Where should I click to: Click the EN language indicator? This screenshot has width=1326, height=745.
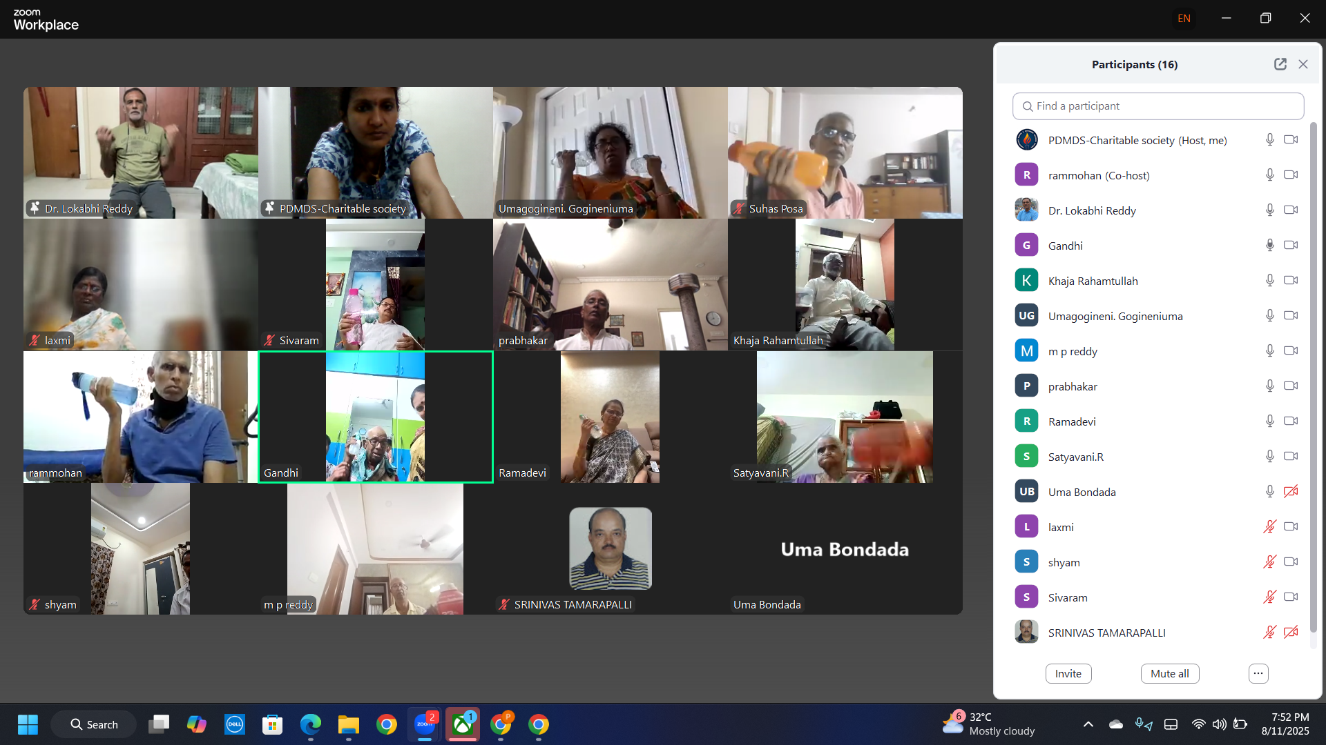coord(1184,19)
